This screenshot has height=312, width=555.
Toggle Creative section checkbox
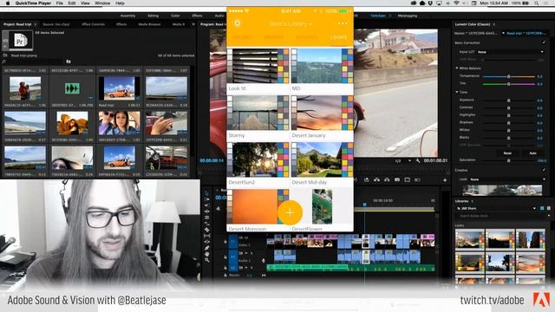(x=544, y=170)
